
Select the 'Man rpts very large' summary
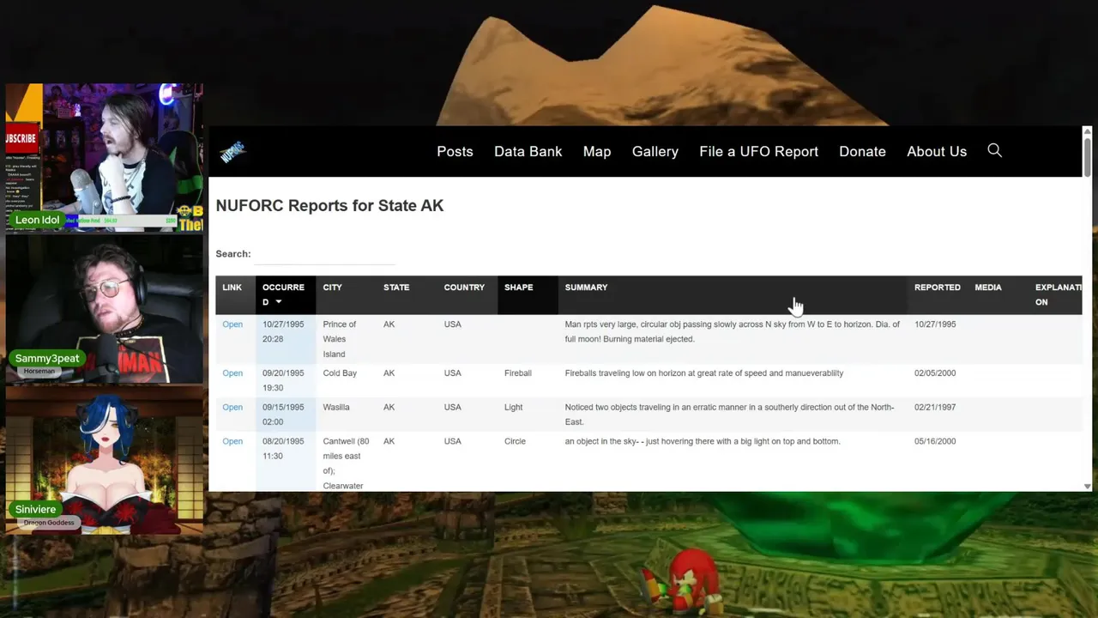click(733, 331)
